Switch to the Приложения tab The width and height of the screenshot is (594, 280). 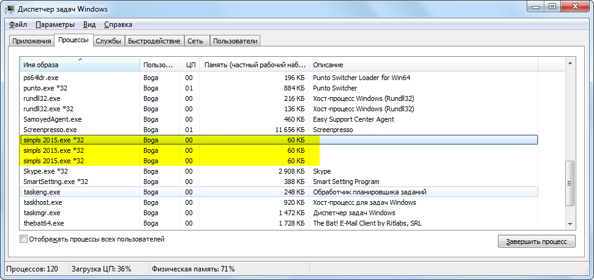[x=31, y=41]
